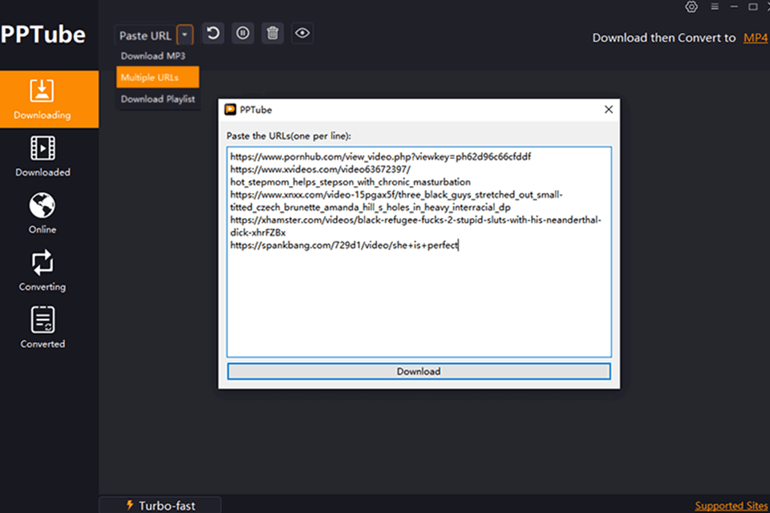The width and height of the screenshot is (770, 513).
Task: Expand the Paste URL dropdown arrow
Action: point(184,35)
